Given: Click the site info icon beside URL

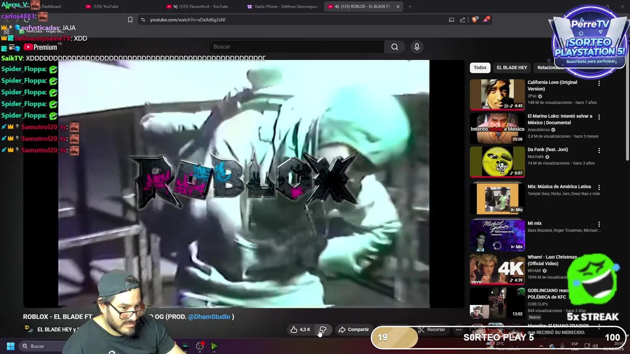Looking at the screenshot, I should click(x=143, y=20).
